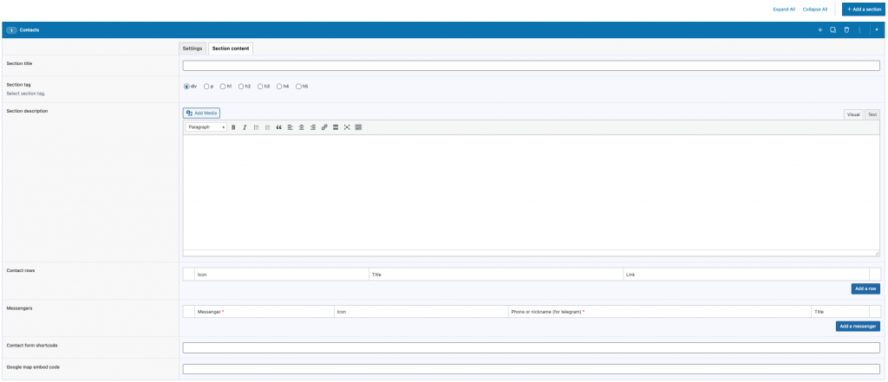888x382 pixels.
Task: Choose the p section tag option
Action: [206, 87]
